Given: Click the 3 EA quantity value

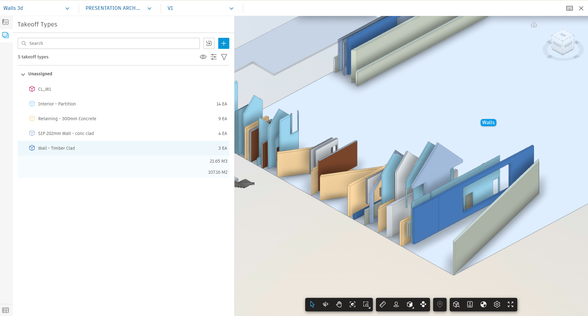Looking at the screenshot, I should click(x=223, y=148).
